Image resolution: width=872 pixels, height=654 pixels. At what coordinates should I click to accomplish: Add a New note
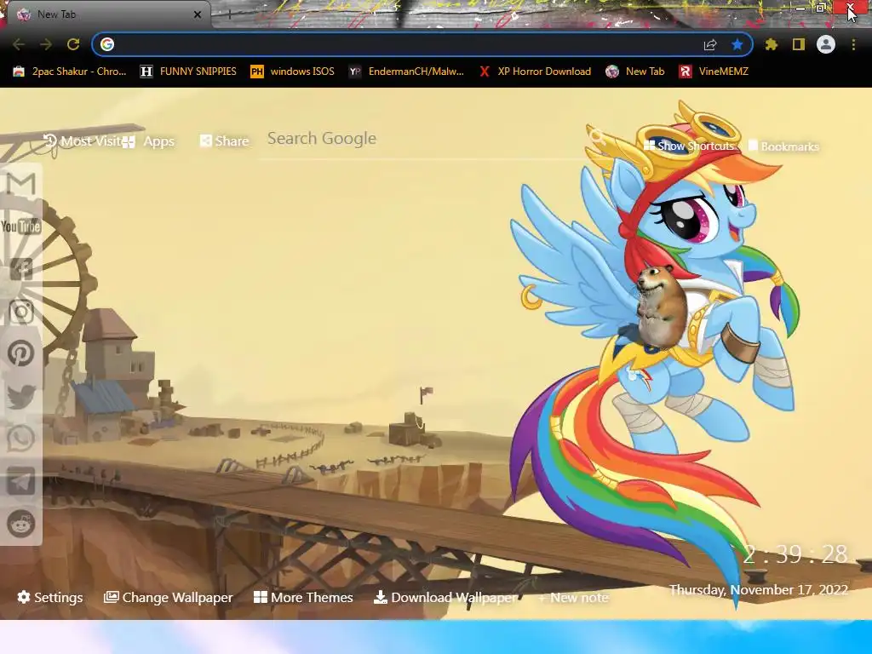pos(573,598)
